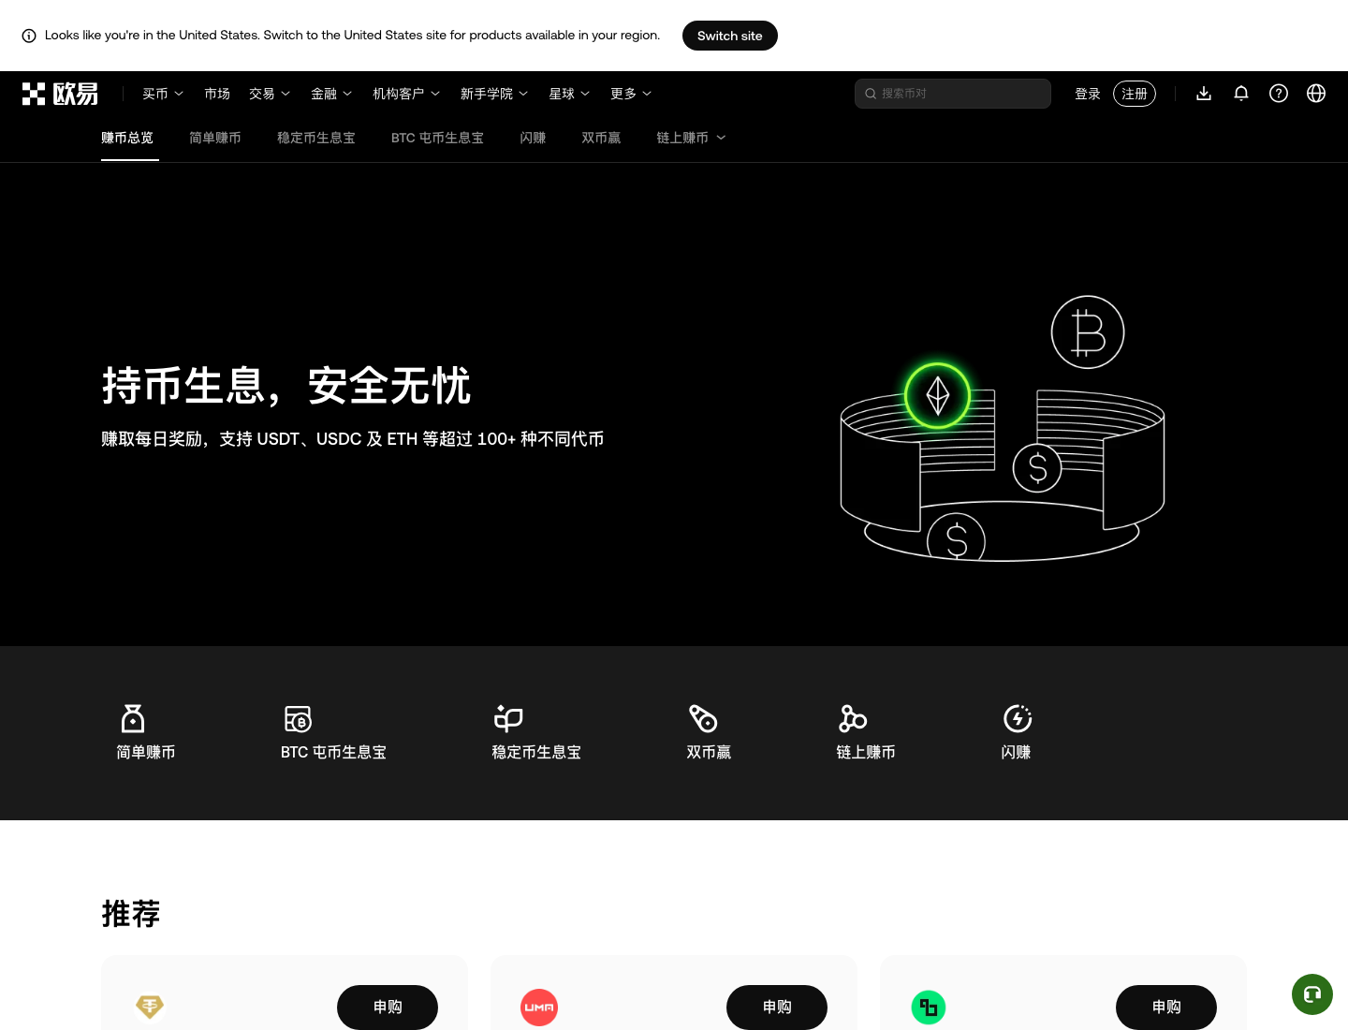Switch to the 闪赚 tab
Screen dimensions: 1348x1030
pos(533,138)
